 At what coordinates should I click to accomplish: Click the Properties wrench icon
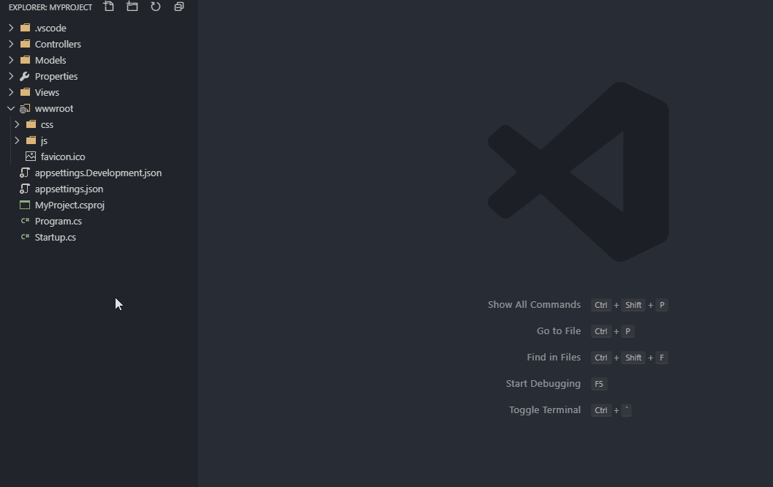(25, 76)
